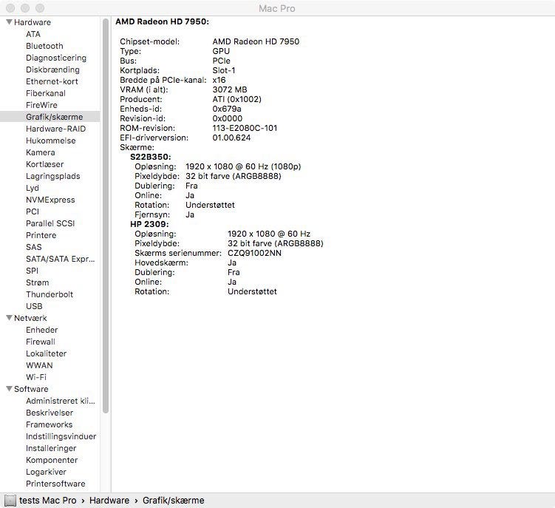Select ATA in the sidebar
Viewport: 555px width, 508px height.
(x=33, y=34)
